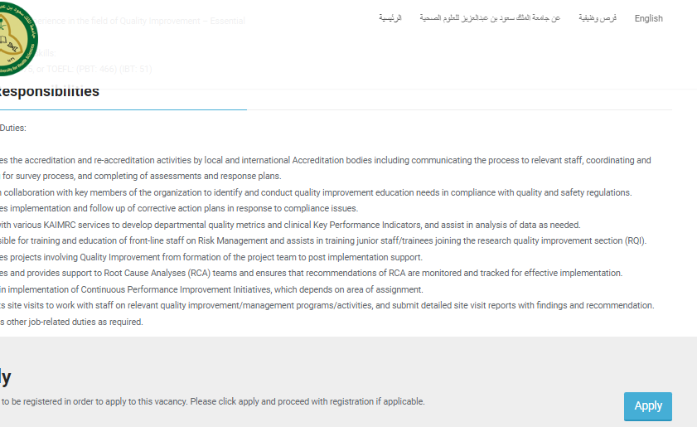Click the Responsibilities section heading
The width and height of the screenshot is (697, 427).
pos(50,91)
